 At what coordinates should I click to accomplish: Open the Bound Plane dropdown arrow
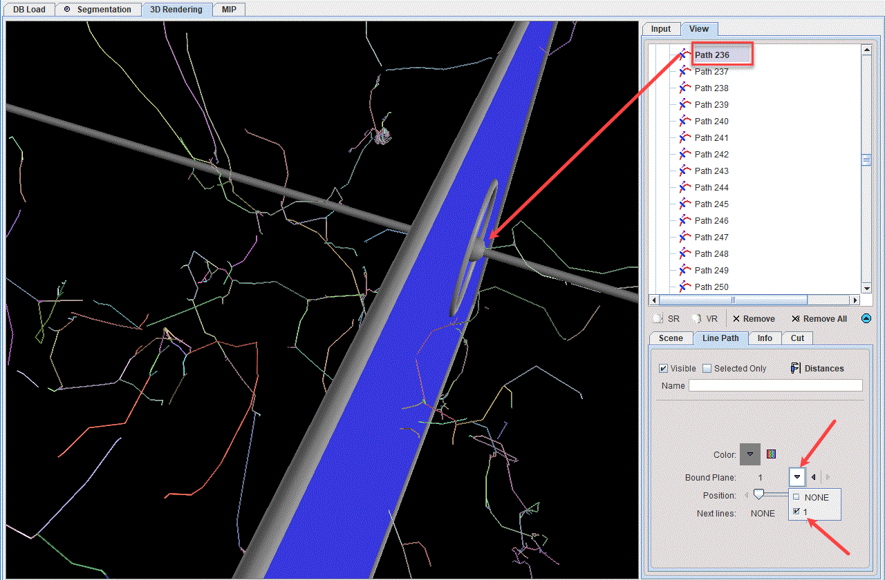click(x=796, y=477)
